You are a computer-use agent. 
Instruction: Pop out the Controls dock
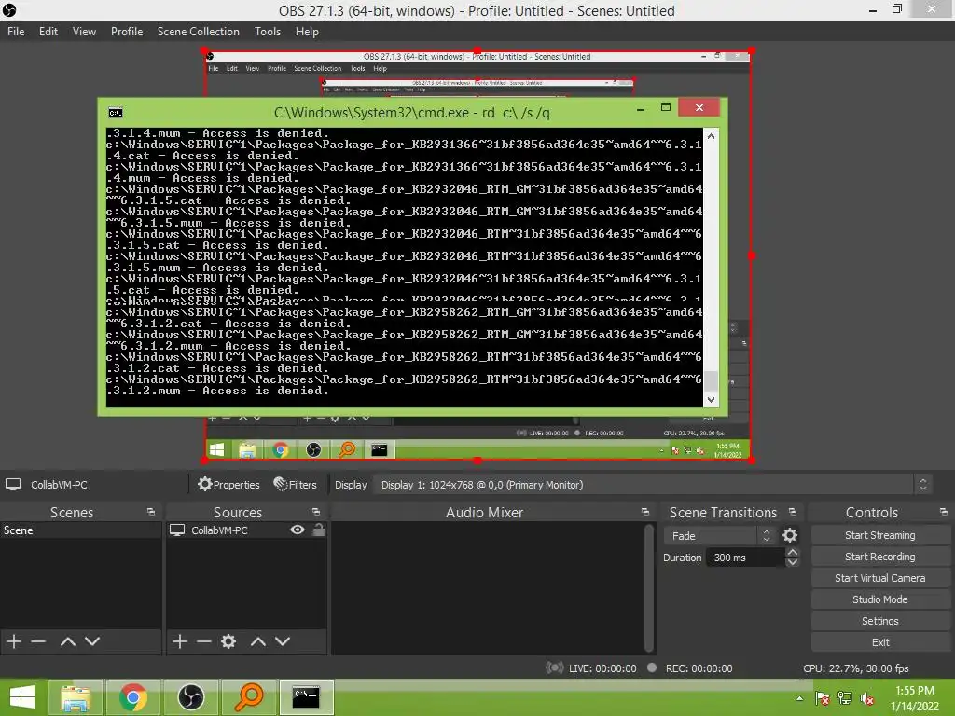944,512
